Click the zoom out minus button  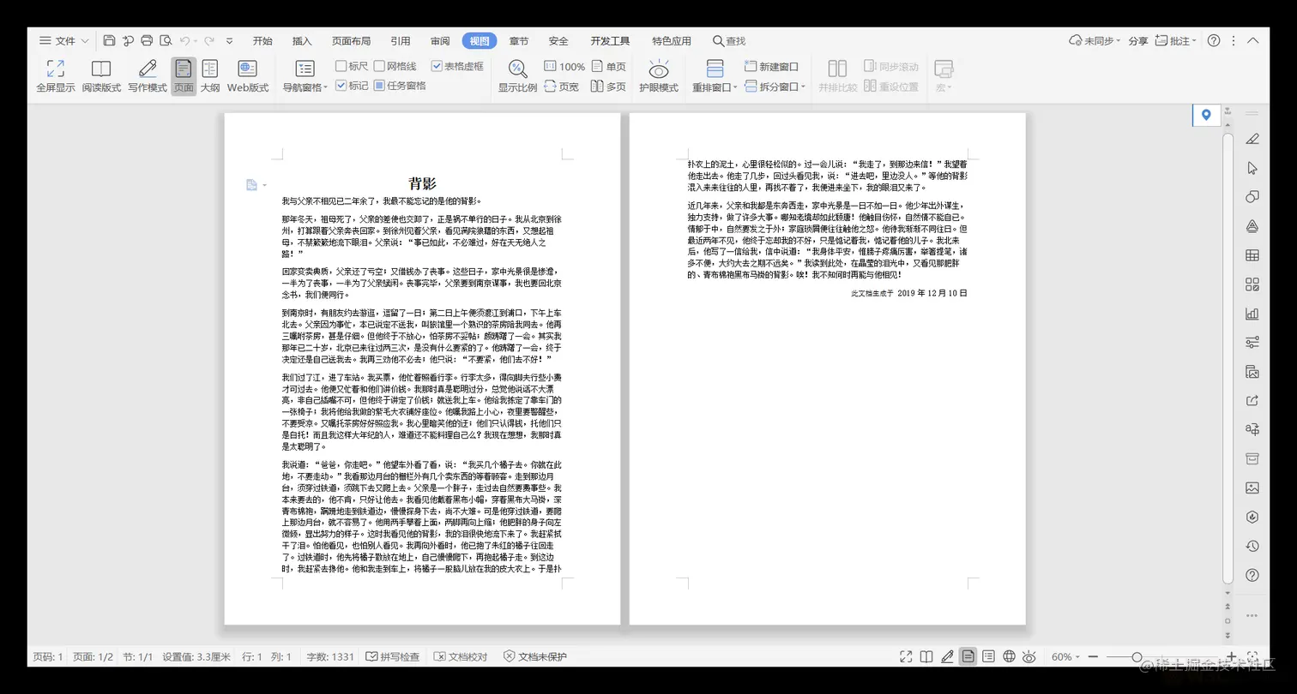[1093, 656]
